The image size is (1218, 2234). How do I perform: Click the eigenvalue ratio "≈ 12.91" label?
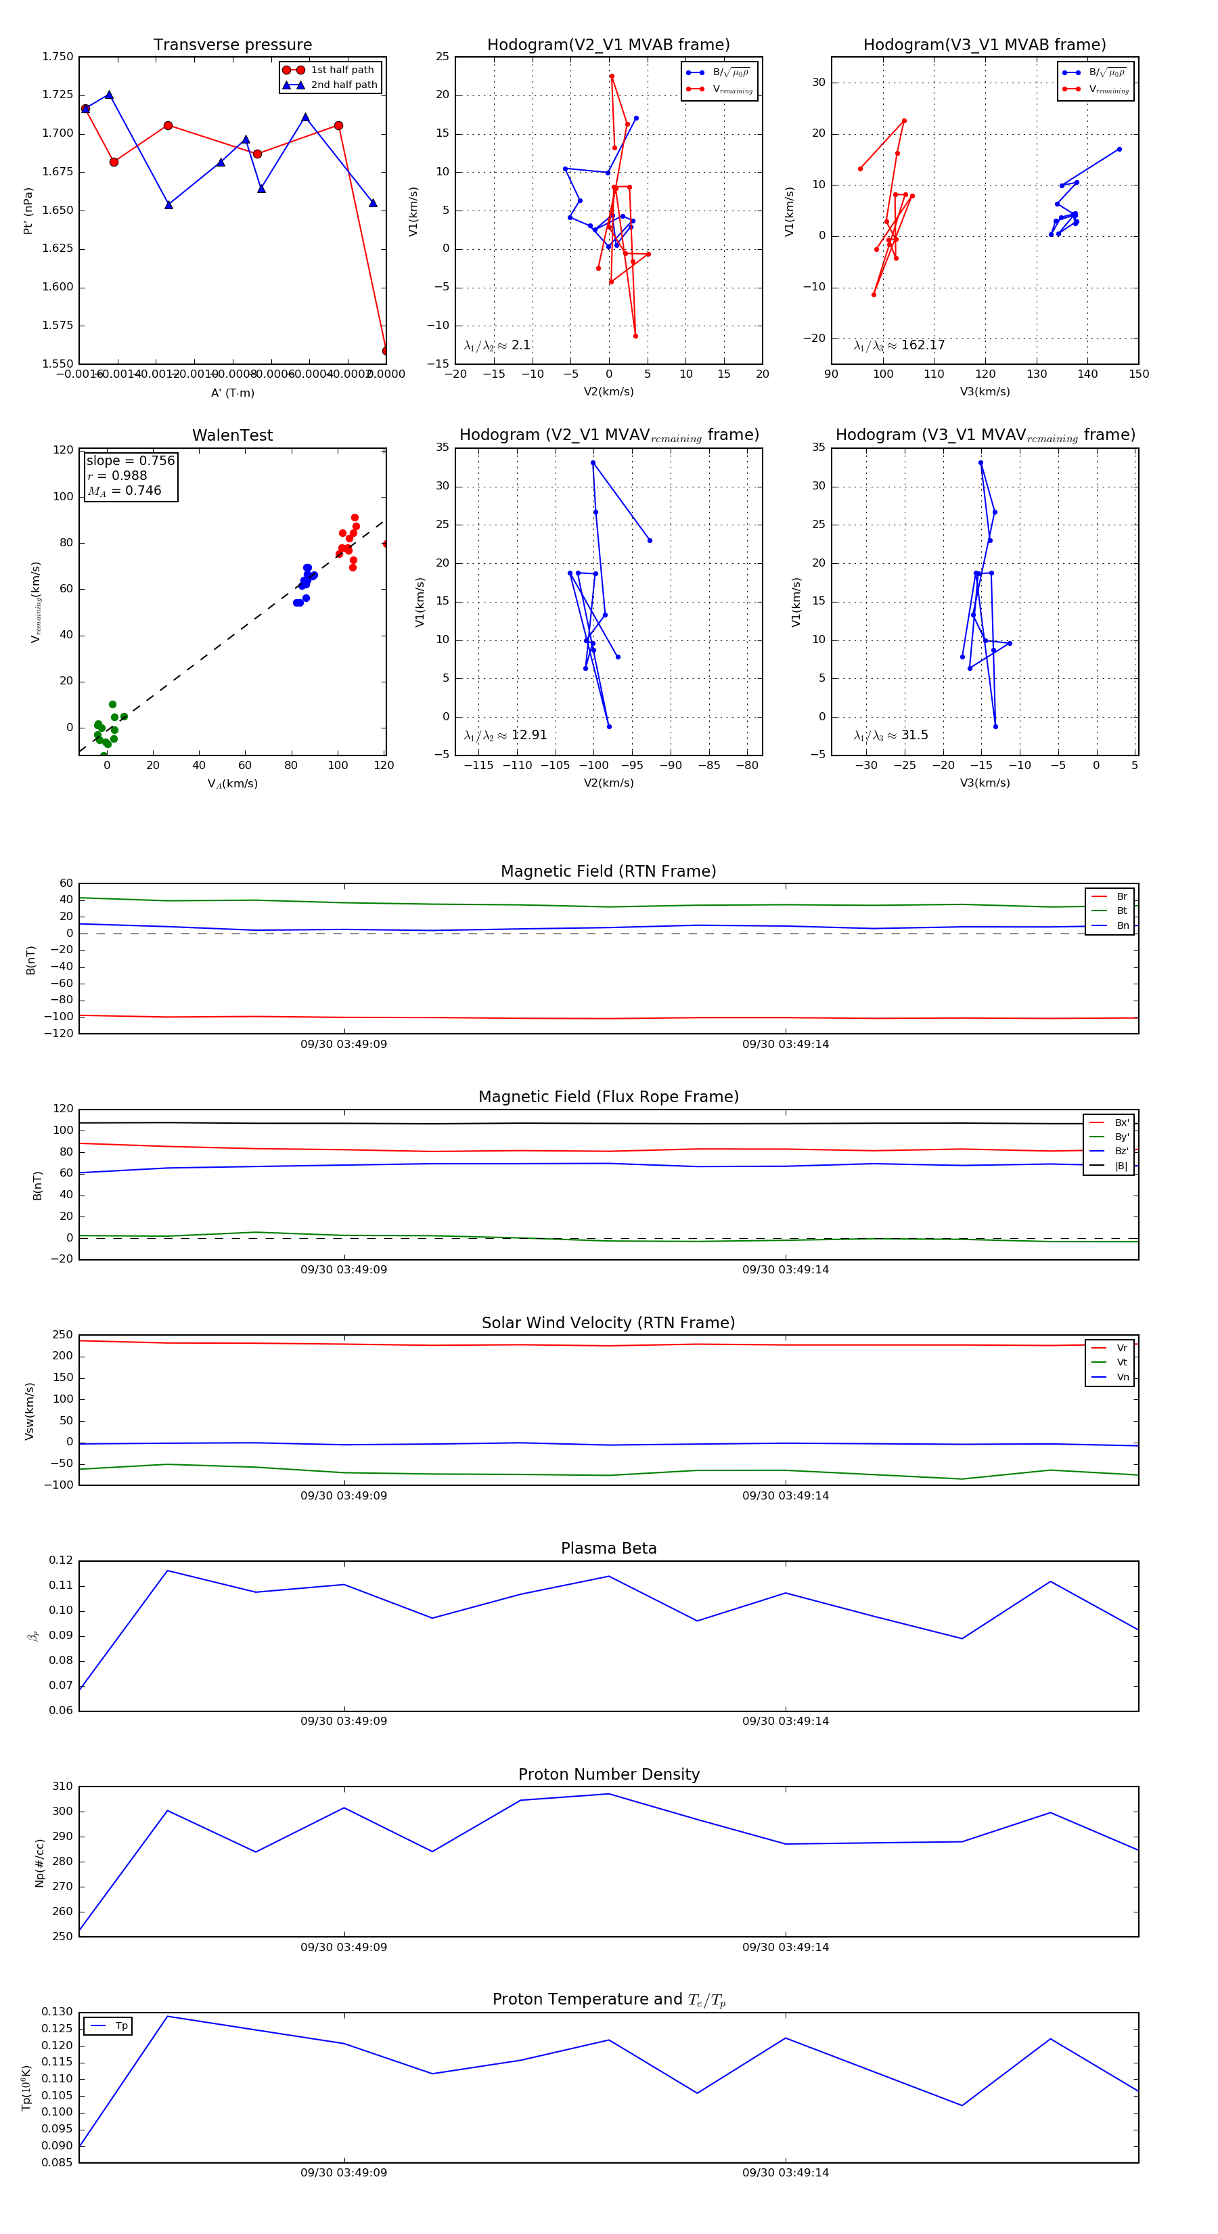tap(505, 735)
